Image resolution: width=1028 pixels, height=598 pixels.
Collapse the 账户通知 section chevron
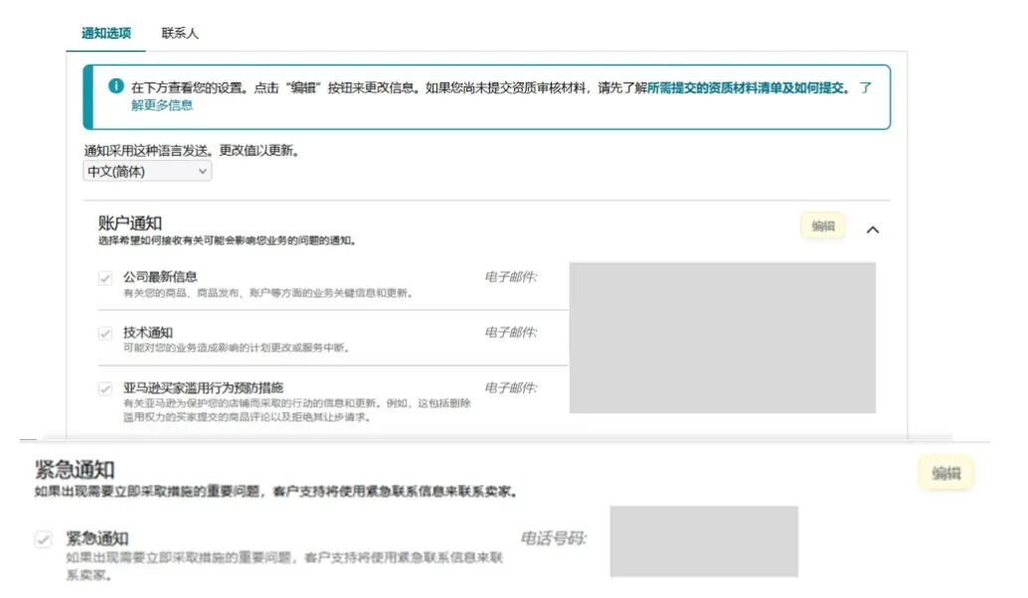[x=874, y=227]
